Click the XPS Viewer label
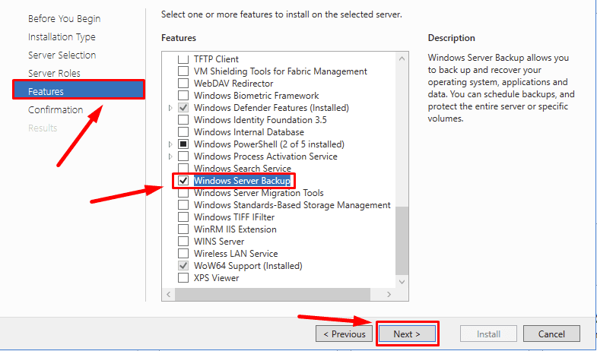This screenshot has height=351, width=597. pos(216,278)
